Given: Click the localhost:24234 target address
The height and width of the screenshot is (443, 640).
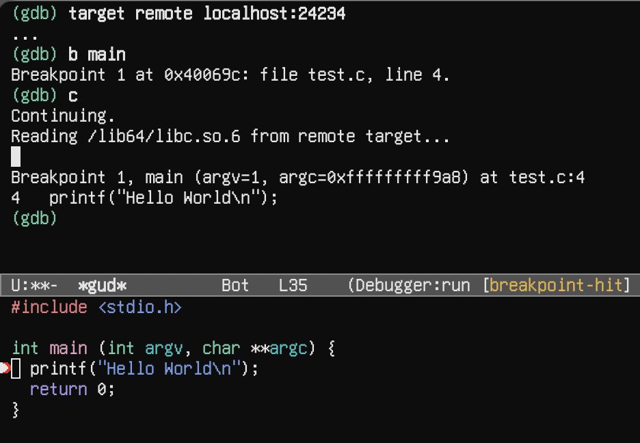Looking at the screenshot, I should point(274,14).
